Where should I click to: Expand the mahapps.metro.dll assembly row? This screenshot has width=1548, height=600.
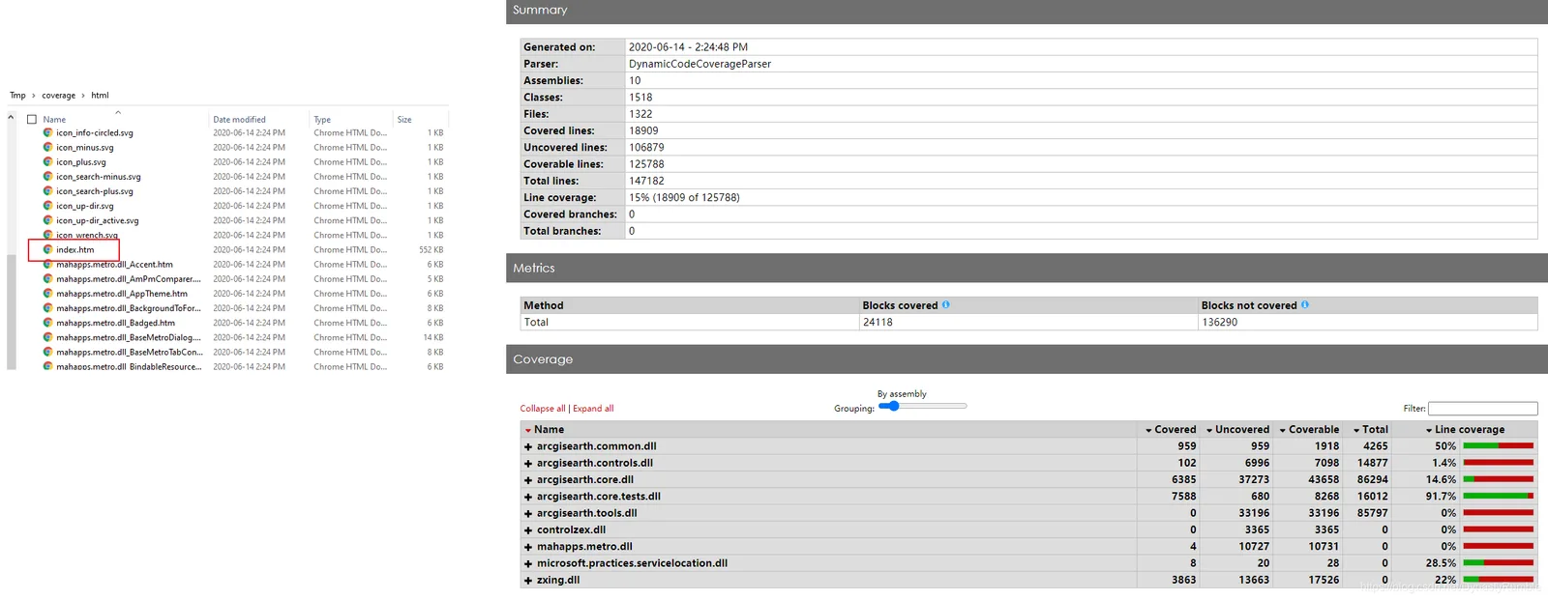point(528,547)
